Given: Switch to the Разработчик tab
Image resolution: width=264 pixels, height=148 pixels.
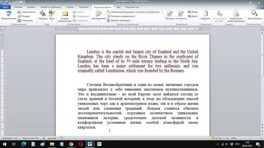Looking at the screenshot, I should pyautogui.click(x=132, y=7).
